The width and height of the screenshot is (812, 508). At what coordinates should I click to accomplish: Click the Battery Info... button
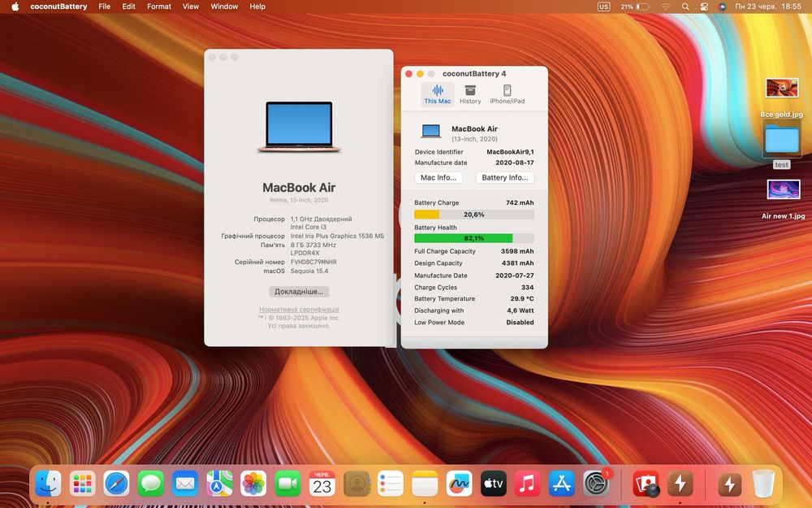coord(505,177)
